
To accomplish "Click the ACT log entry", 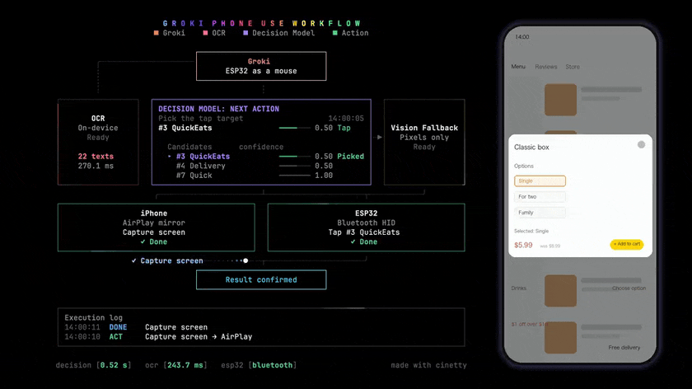I will point(115,336).
